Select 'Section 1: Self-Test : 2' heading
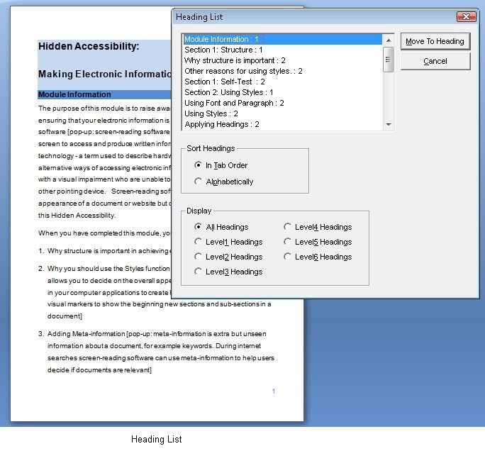Viewport: 485px width, 451px height. click(x=283, y=82)
